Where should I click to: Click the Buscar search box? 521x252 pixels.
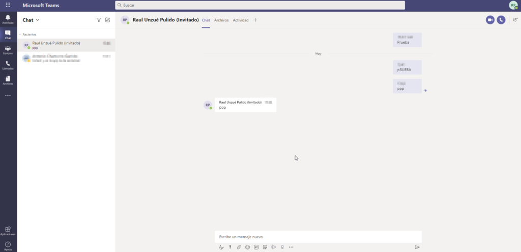pos(260,5)
